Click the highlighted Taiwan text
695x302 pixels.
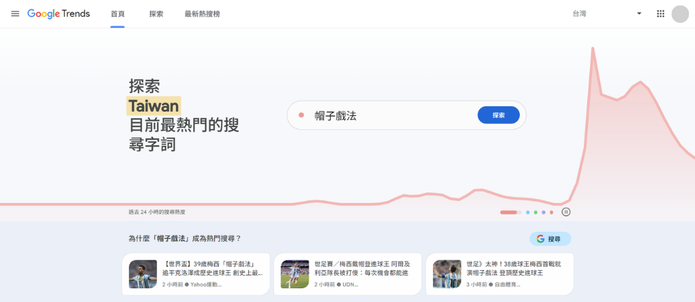tap(154, 106)
